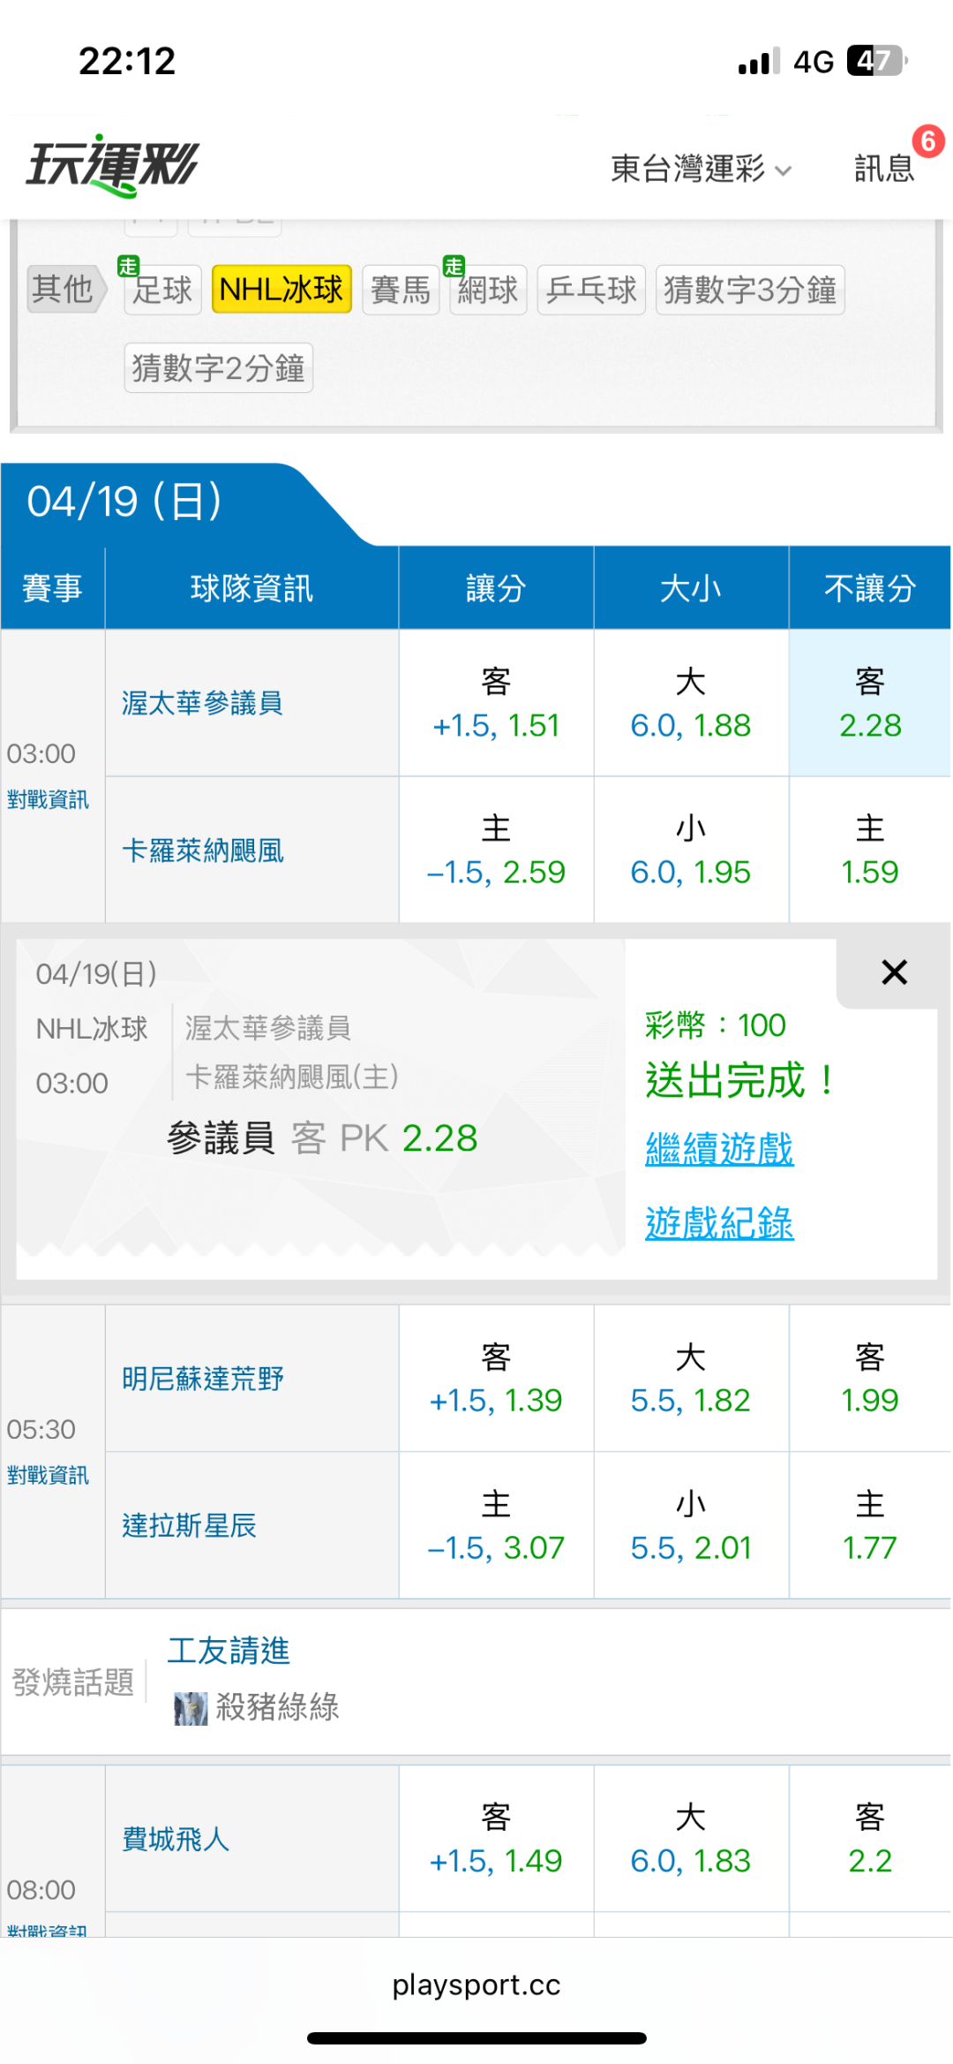The width and height of the screenshot is (953, 2064).
Task: Toggle the 客 2.28 moneyline bet
Action: [869, 703]
